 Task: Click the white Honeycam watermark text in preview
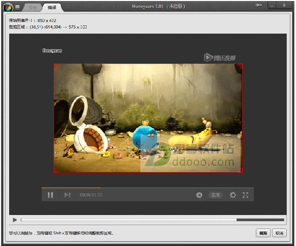pos(52,51)
